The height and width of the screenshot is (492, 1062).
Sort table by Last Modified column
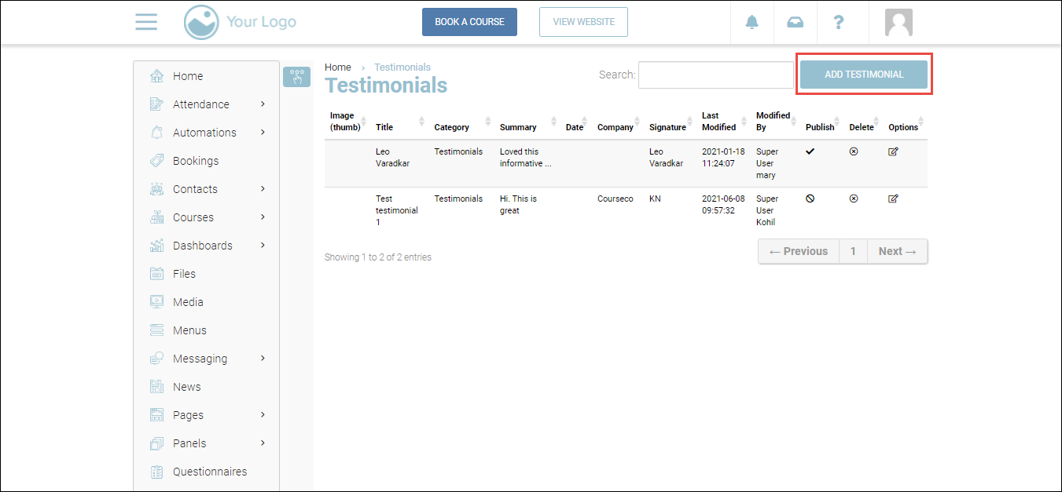(720, 122)
